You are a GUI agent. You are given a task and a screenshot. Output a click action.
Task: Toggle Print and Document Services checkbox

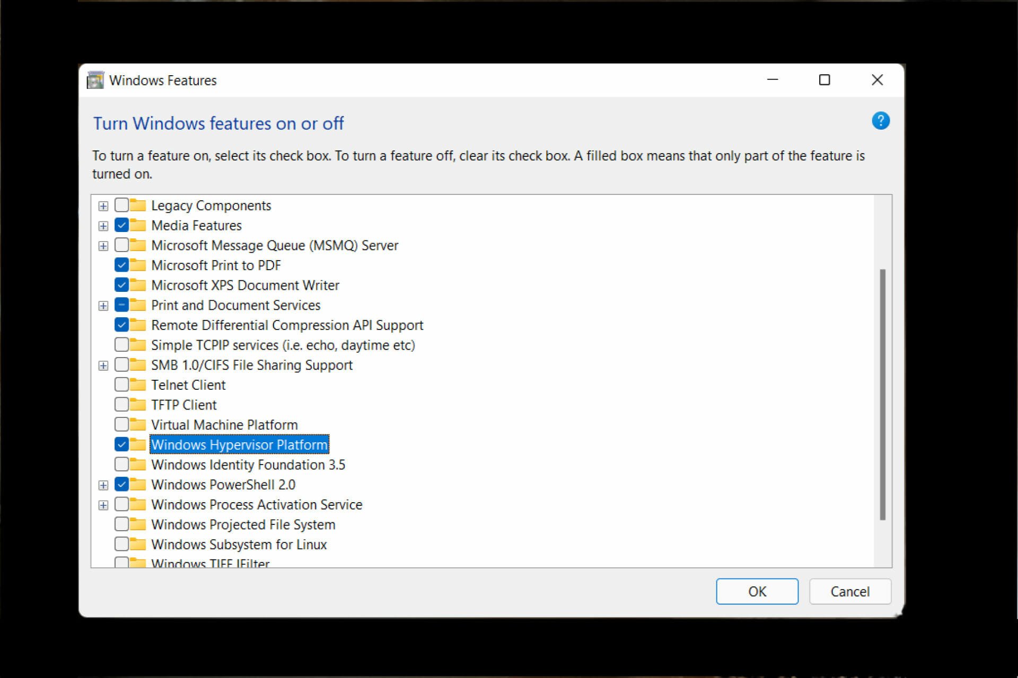pos(121,305)
